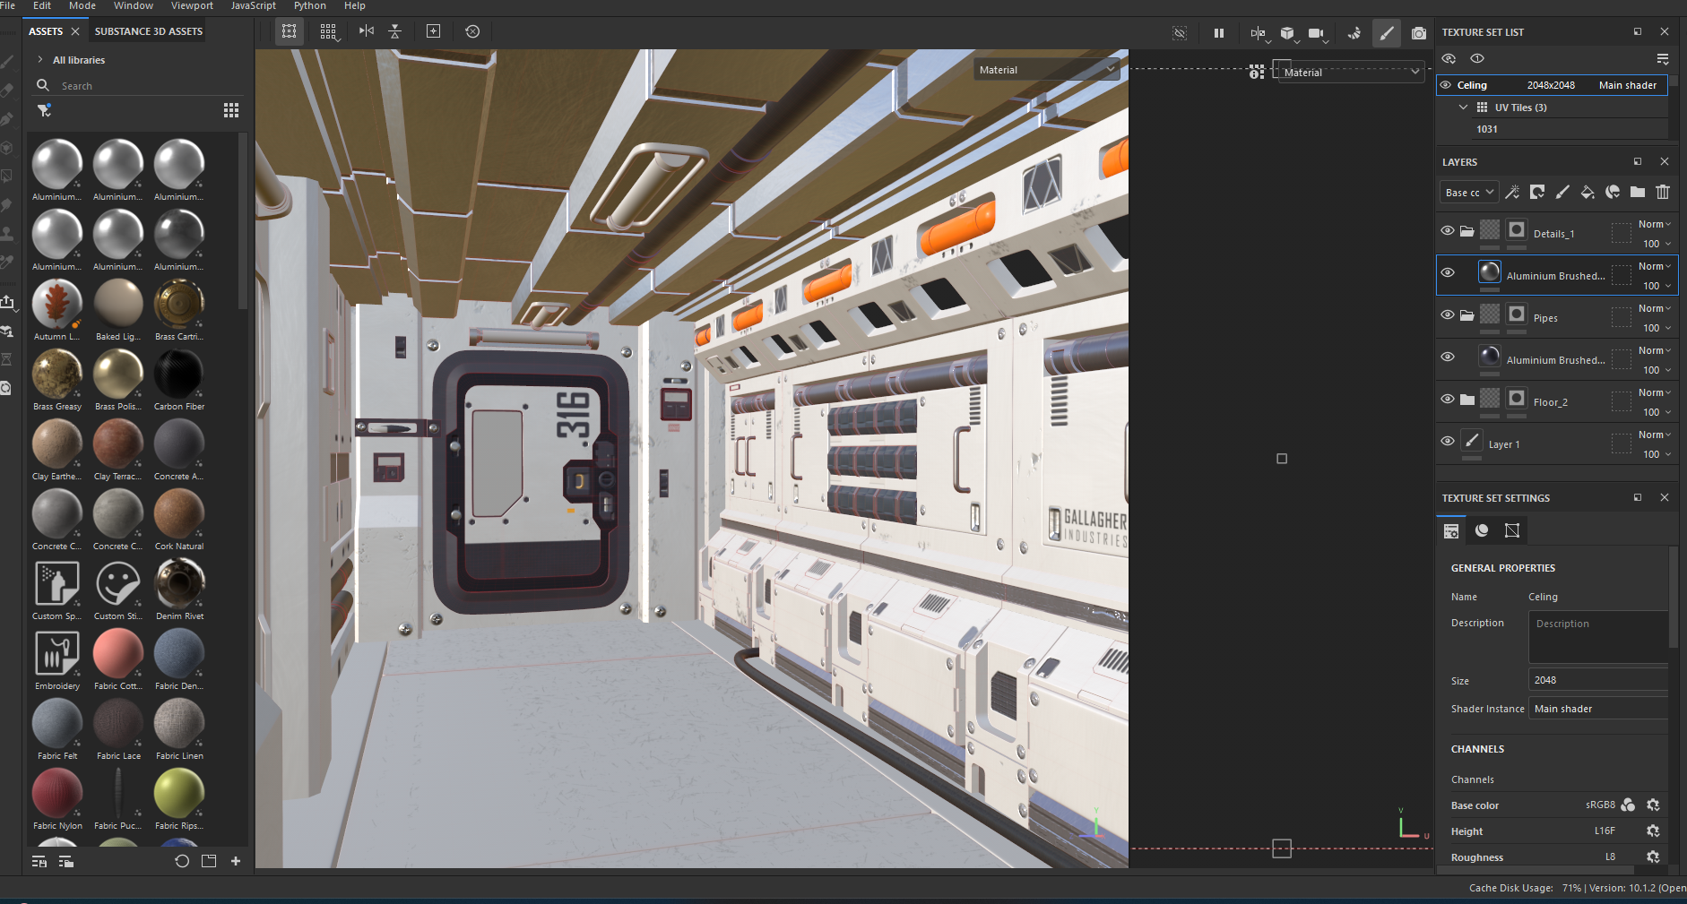
Task: Open the Mode menu
Action: pos(82,5)
